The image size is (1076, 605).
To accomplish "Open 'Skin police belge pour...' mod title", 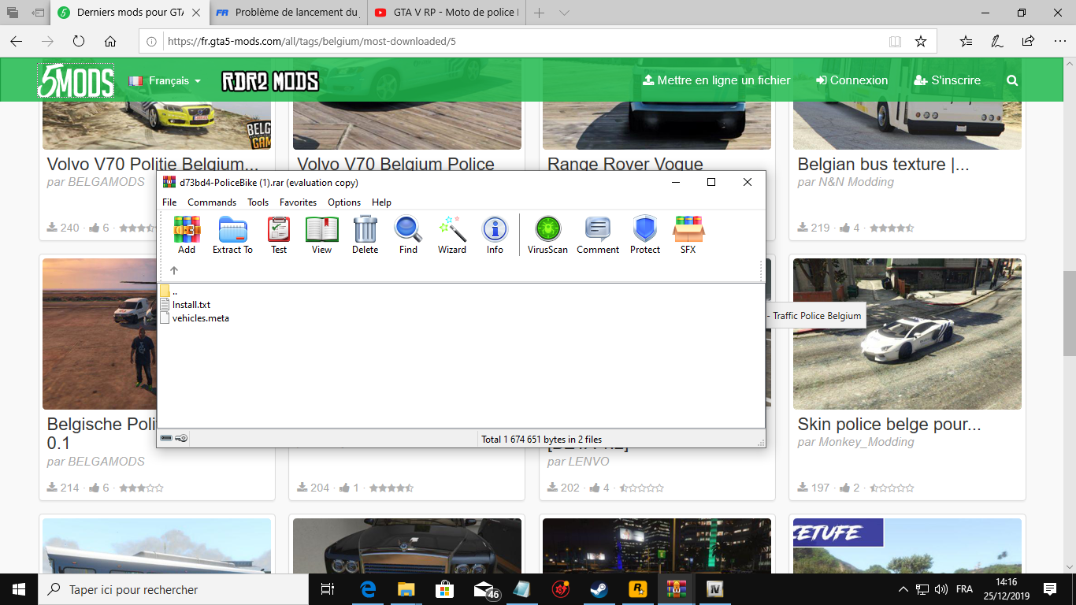I will point(889,425).
